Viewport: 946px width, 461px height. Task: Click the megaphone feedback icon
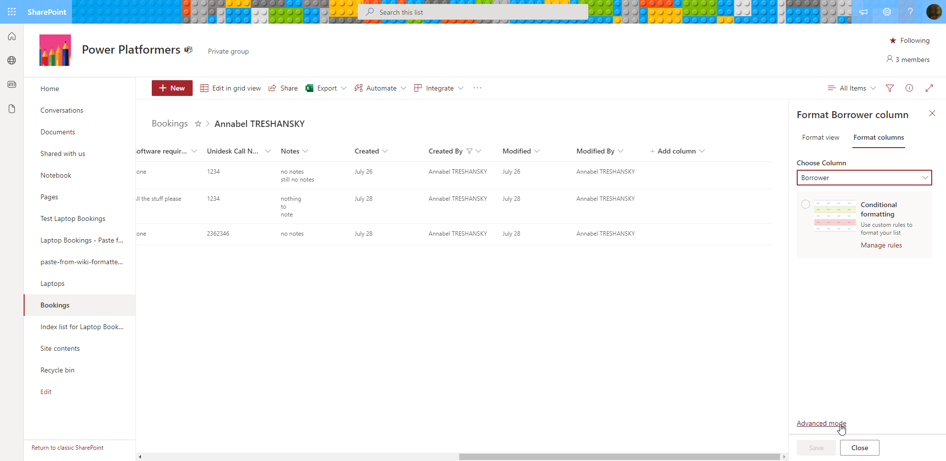point(863,12)
